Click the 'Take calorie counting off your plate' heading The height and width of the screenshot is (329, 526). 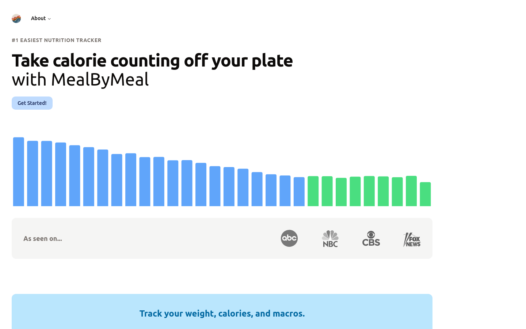coord(152,61)
